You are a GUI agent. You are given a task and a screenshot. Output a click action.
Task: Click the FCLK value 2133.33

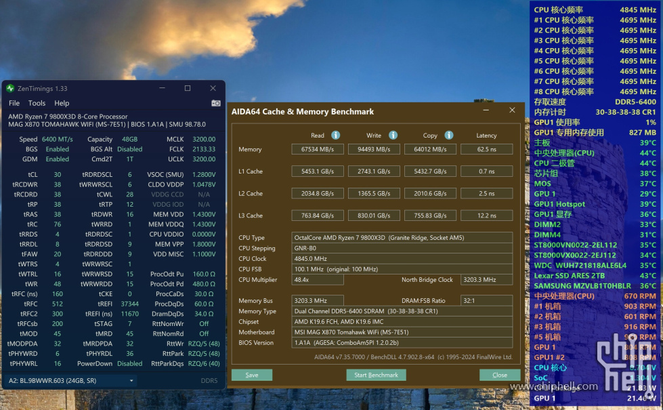point(204,149)
